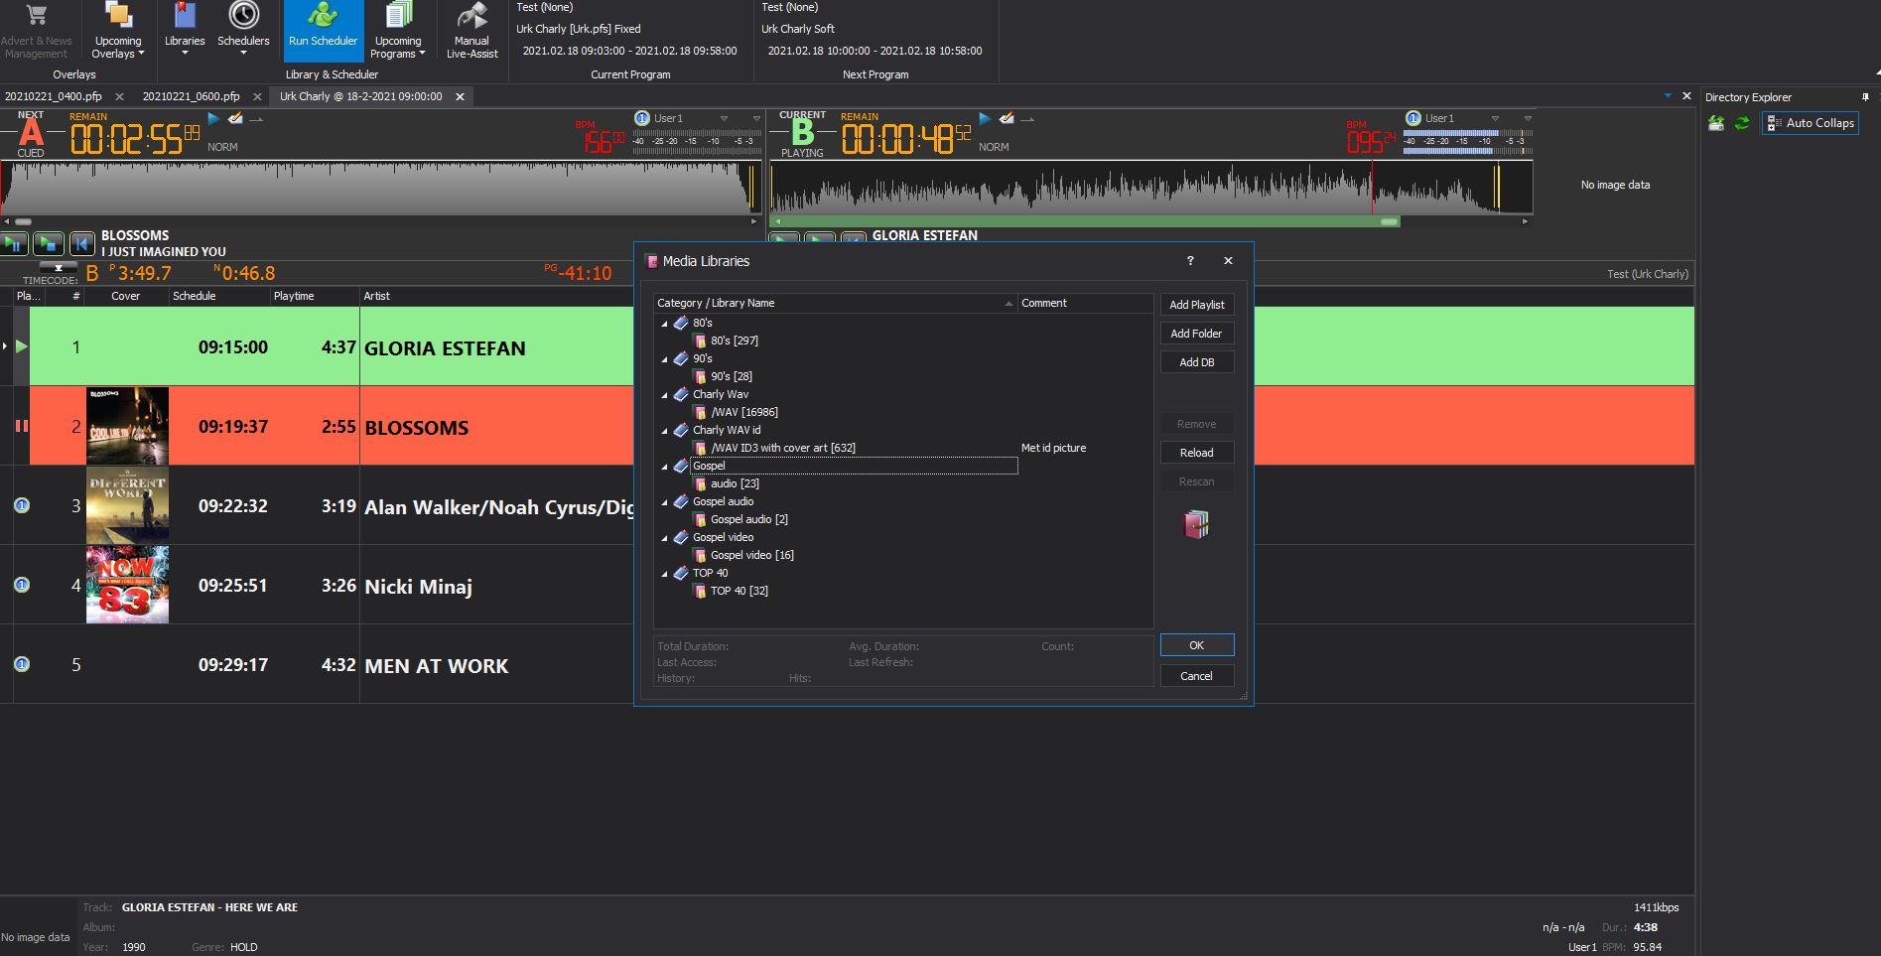
Task: Switch to the 20210221_0400.pfp tab
Action: [x=54, y=96]
